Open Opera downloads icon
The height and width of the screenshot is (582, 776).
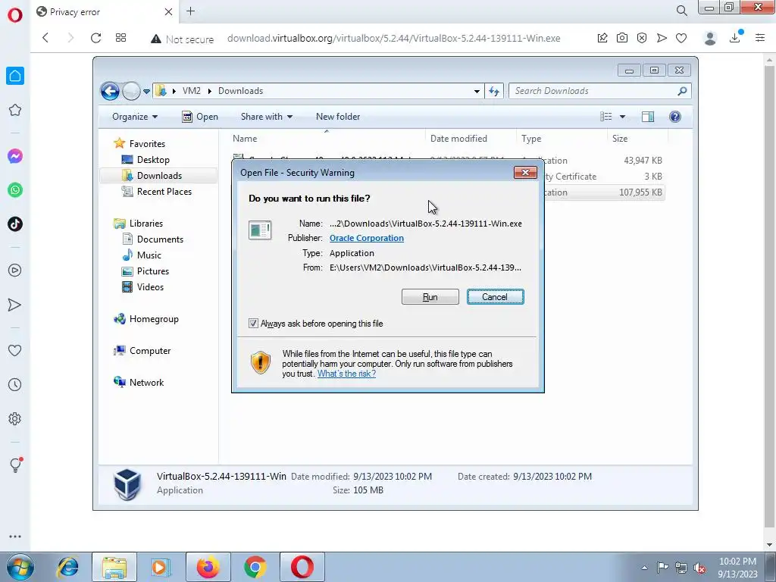(x=735, y=38)
